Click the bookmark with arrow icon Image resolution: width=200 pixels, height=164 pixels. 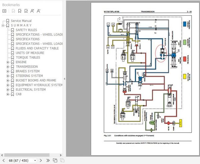26,11
